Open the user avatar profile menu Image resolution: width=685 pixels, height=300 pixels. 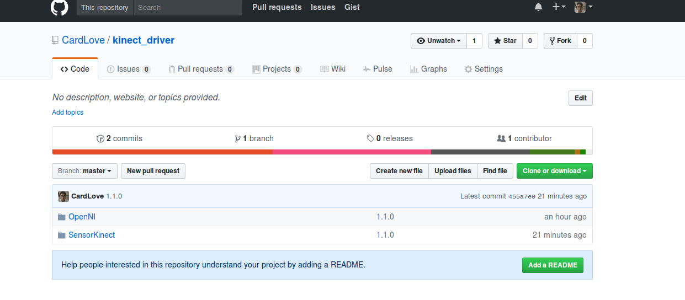coord(583,7)
